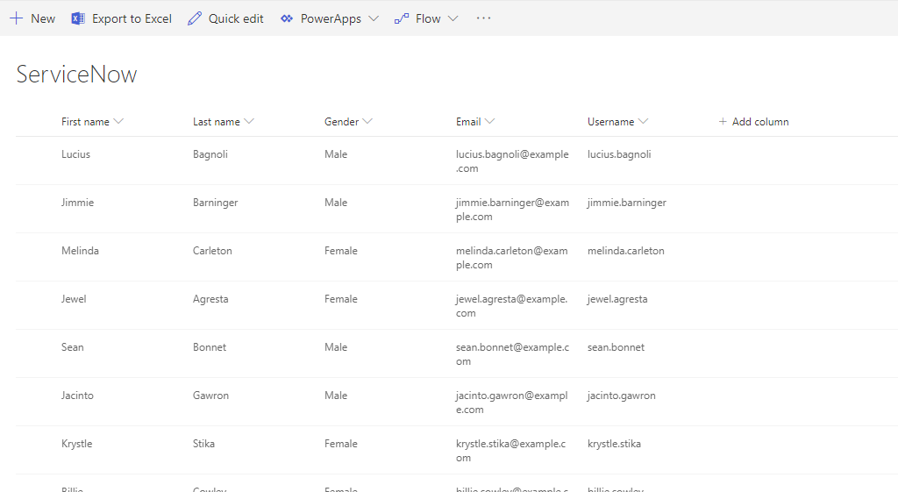Open the First name column chevron menu

(118, 121)
